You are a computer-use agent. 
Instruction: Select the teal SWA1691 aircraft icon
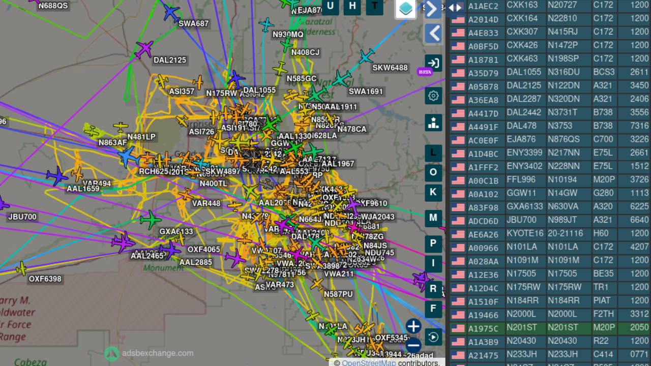click(x=342, y=79)
